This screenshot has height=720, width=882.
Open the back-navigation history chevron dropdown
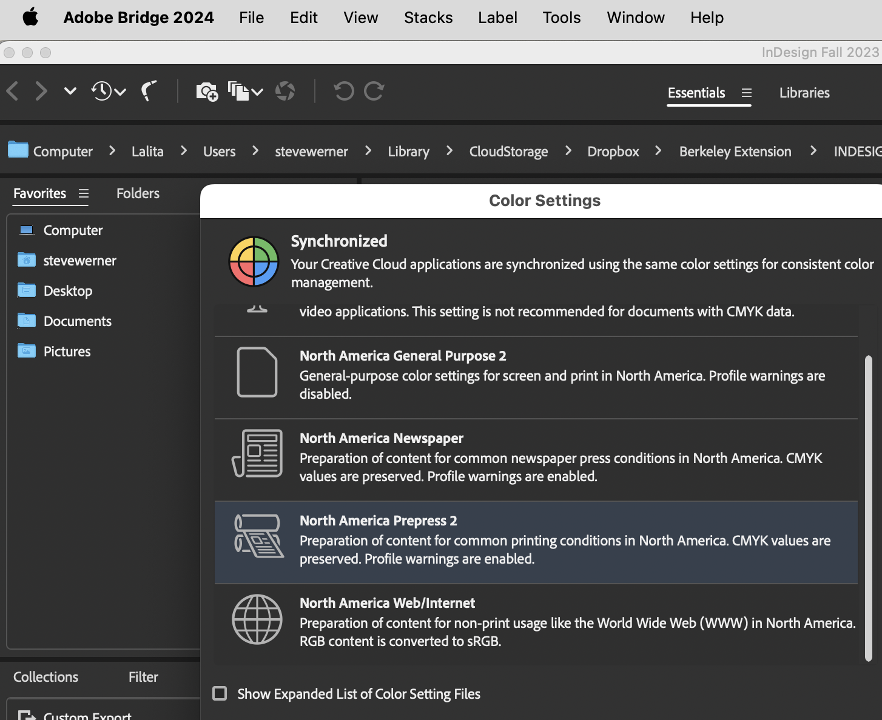(70, 91)
